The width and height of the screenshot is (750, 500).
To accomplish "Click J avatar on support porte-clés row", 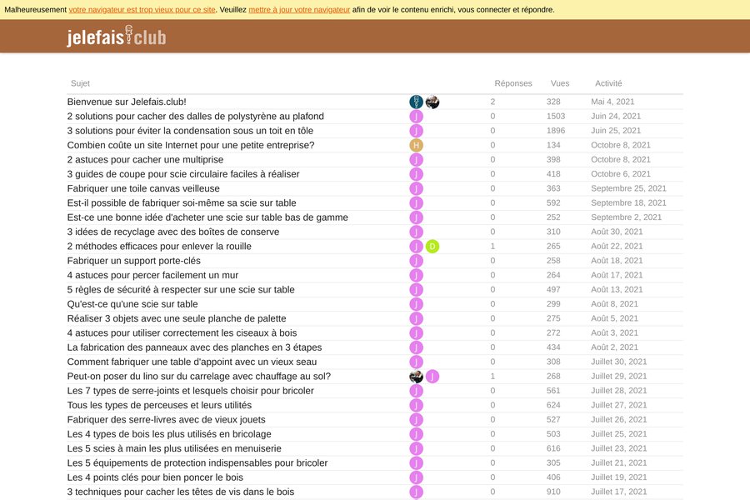I will point(416,261).
